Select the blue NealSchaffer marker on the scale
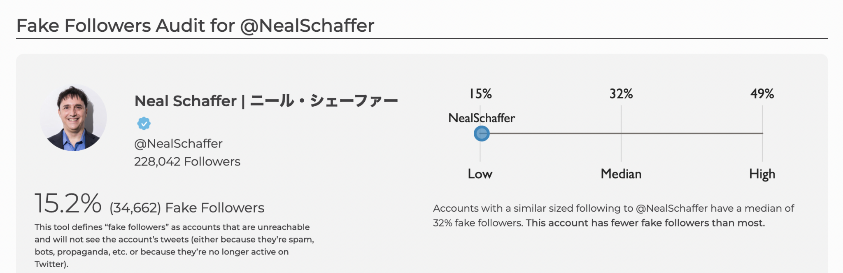 click(481, 133)
